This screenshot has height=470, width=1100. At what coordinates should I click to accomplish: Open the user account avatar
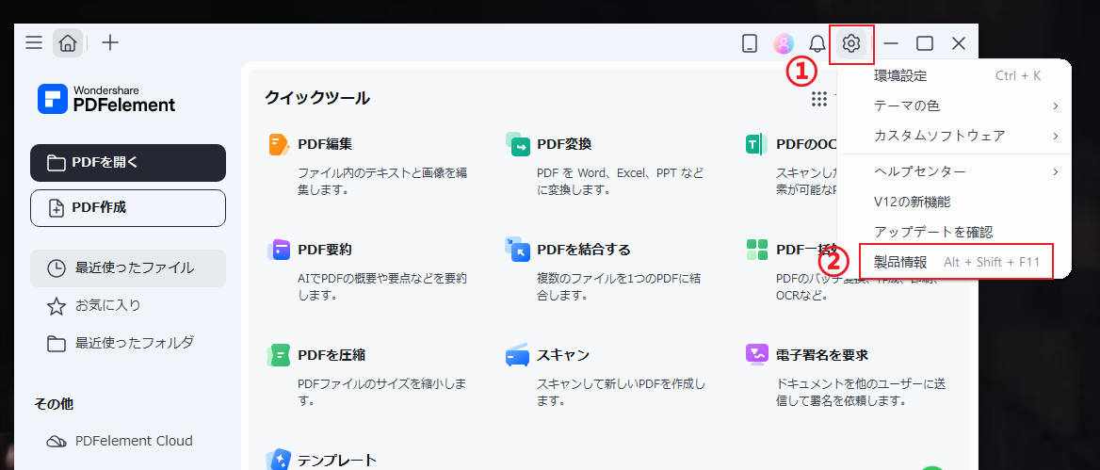click(x=783, y=43)
